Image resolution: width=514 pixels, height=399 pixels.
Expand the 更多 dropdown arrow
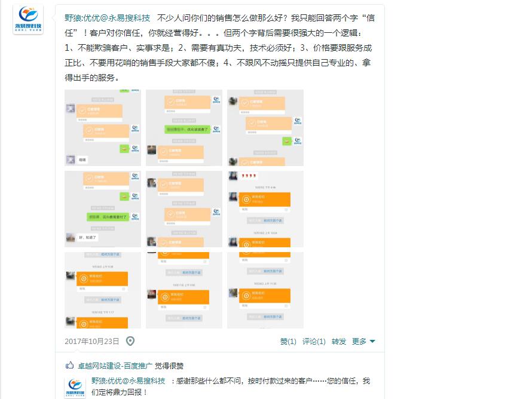[372, 341]
